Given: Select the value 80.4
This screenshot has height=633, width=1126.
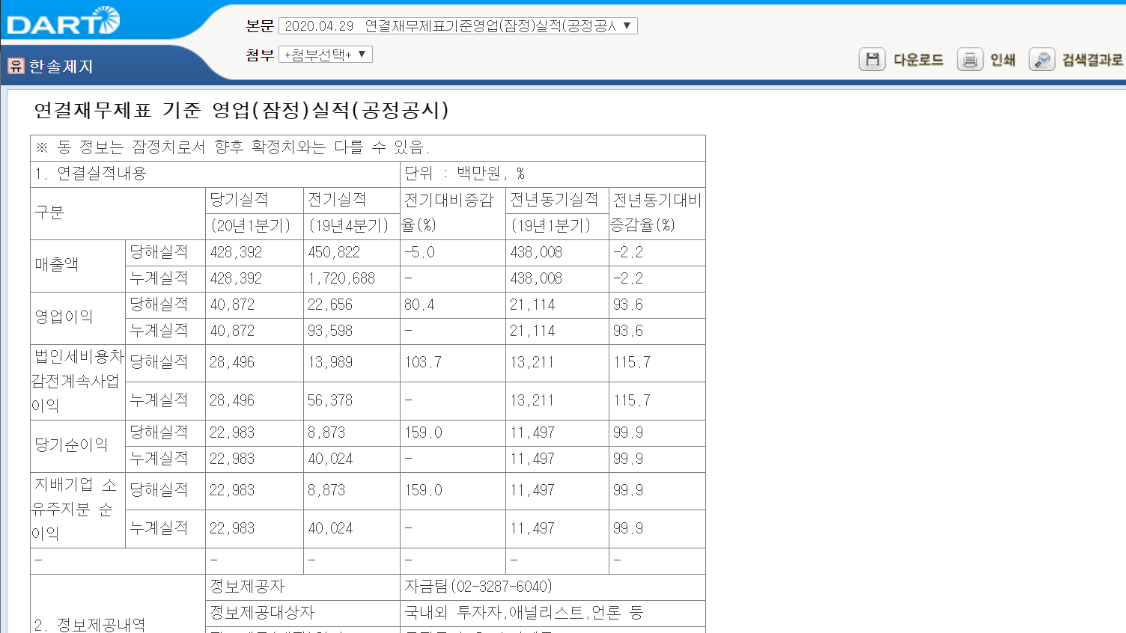Looking at the screenshot, I should (419, 305).
